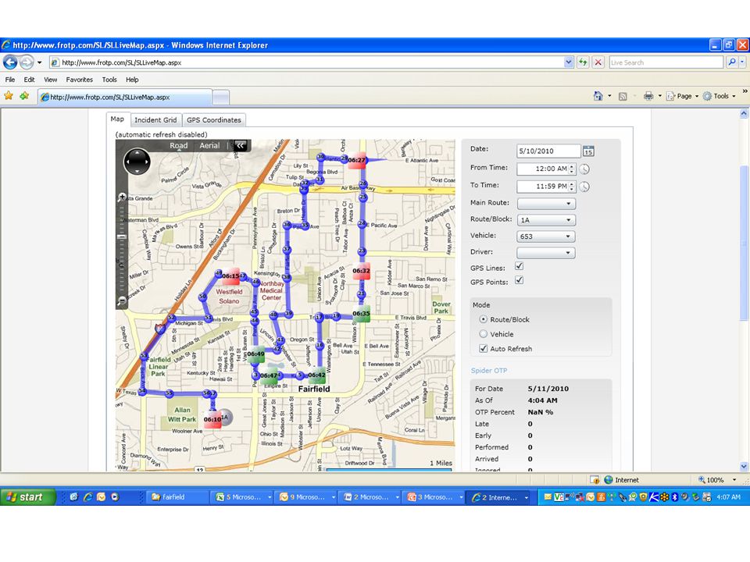Open the File menu

pyautogui.click(x=10, y=80)
